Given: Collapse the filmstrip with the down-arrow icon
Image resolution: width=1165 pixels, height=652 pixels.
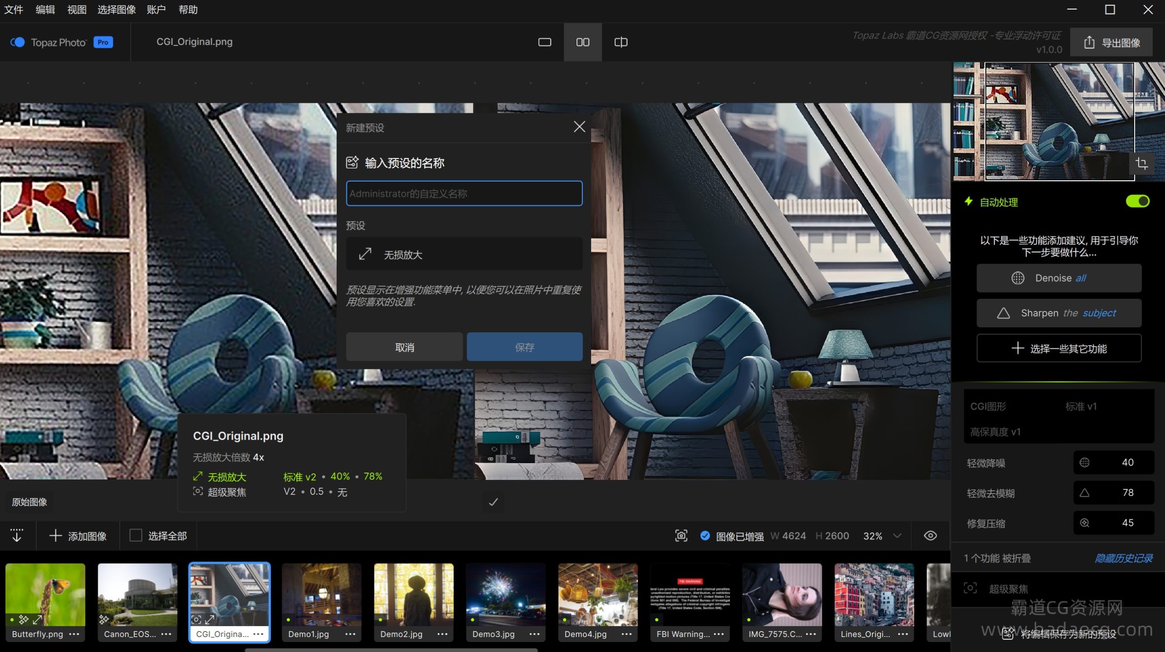Looking at the screenshot, I should 17,535.
